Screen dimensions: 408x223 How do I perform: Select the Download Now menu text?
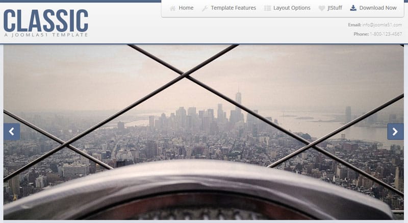(378, 8)
